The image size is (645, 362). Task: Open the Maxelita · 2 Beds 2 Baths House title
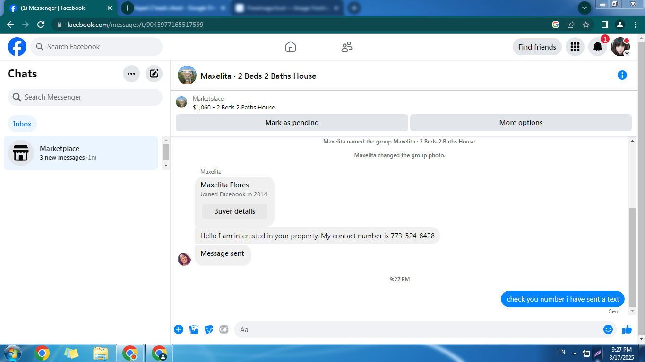click(258, 76)
